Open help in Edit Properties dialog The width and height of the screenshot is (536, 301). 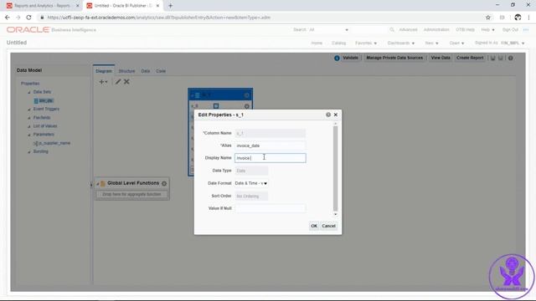pyautogui.click(x=328, y=115)
